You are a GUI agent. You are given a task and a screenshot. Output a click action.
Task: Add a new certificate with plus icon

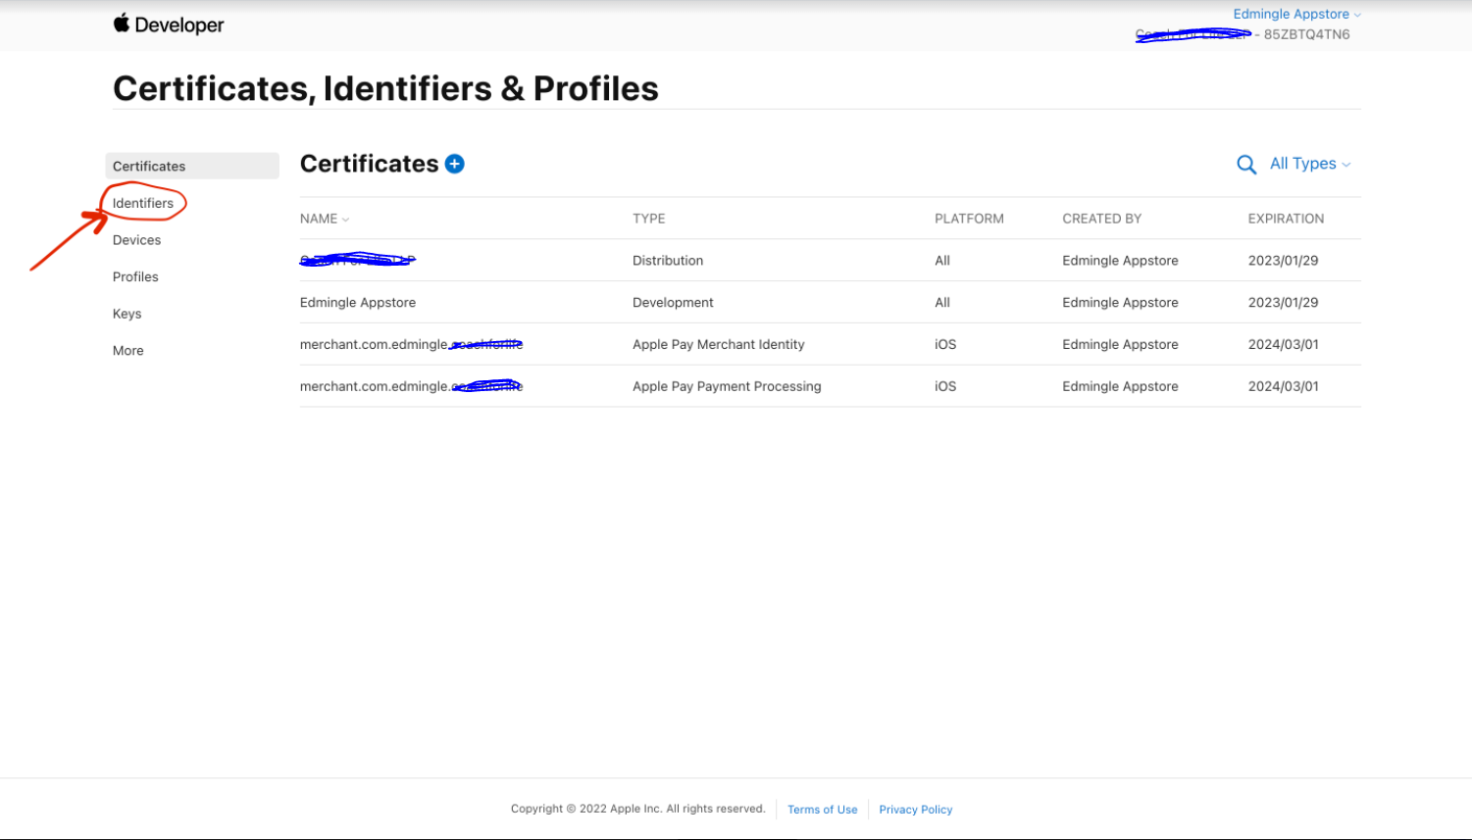pos(455,164)
